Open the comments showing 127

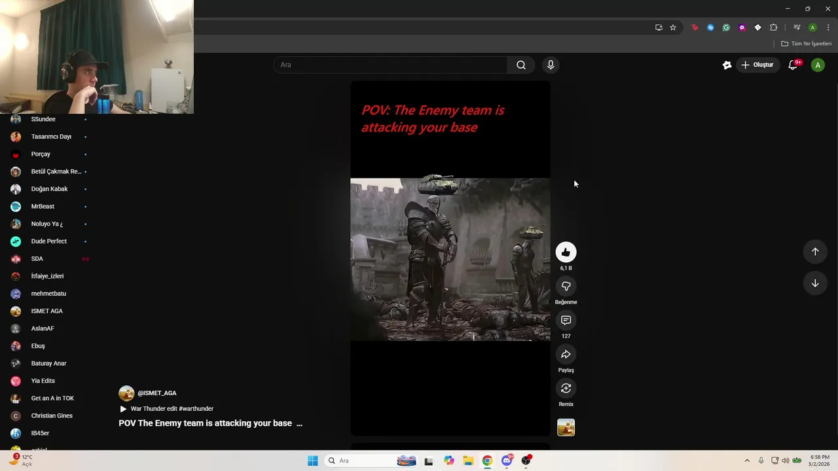[566, 320]
